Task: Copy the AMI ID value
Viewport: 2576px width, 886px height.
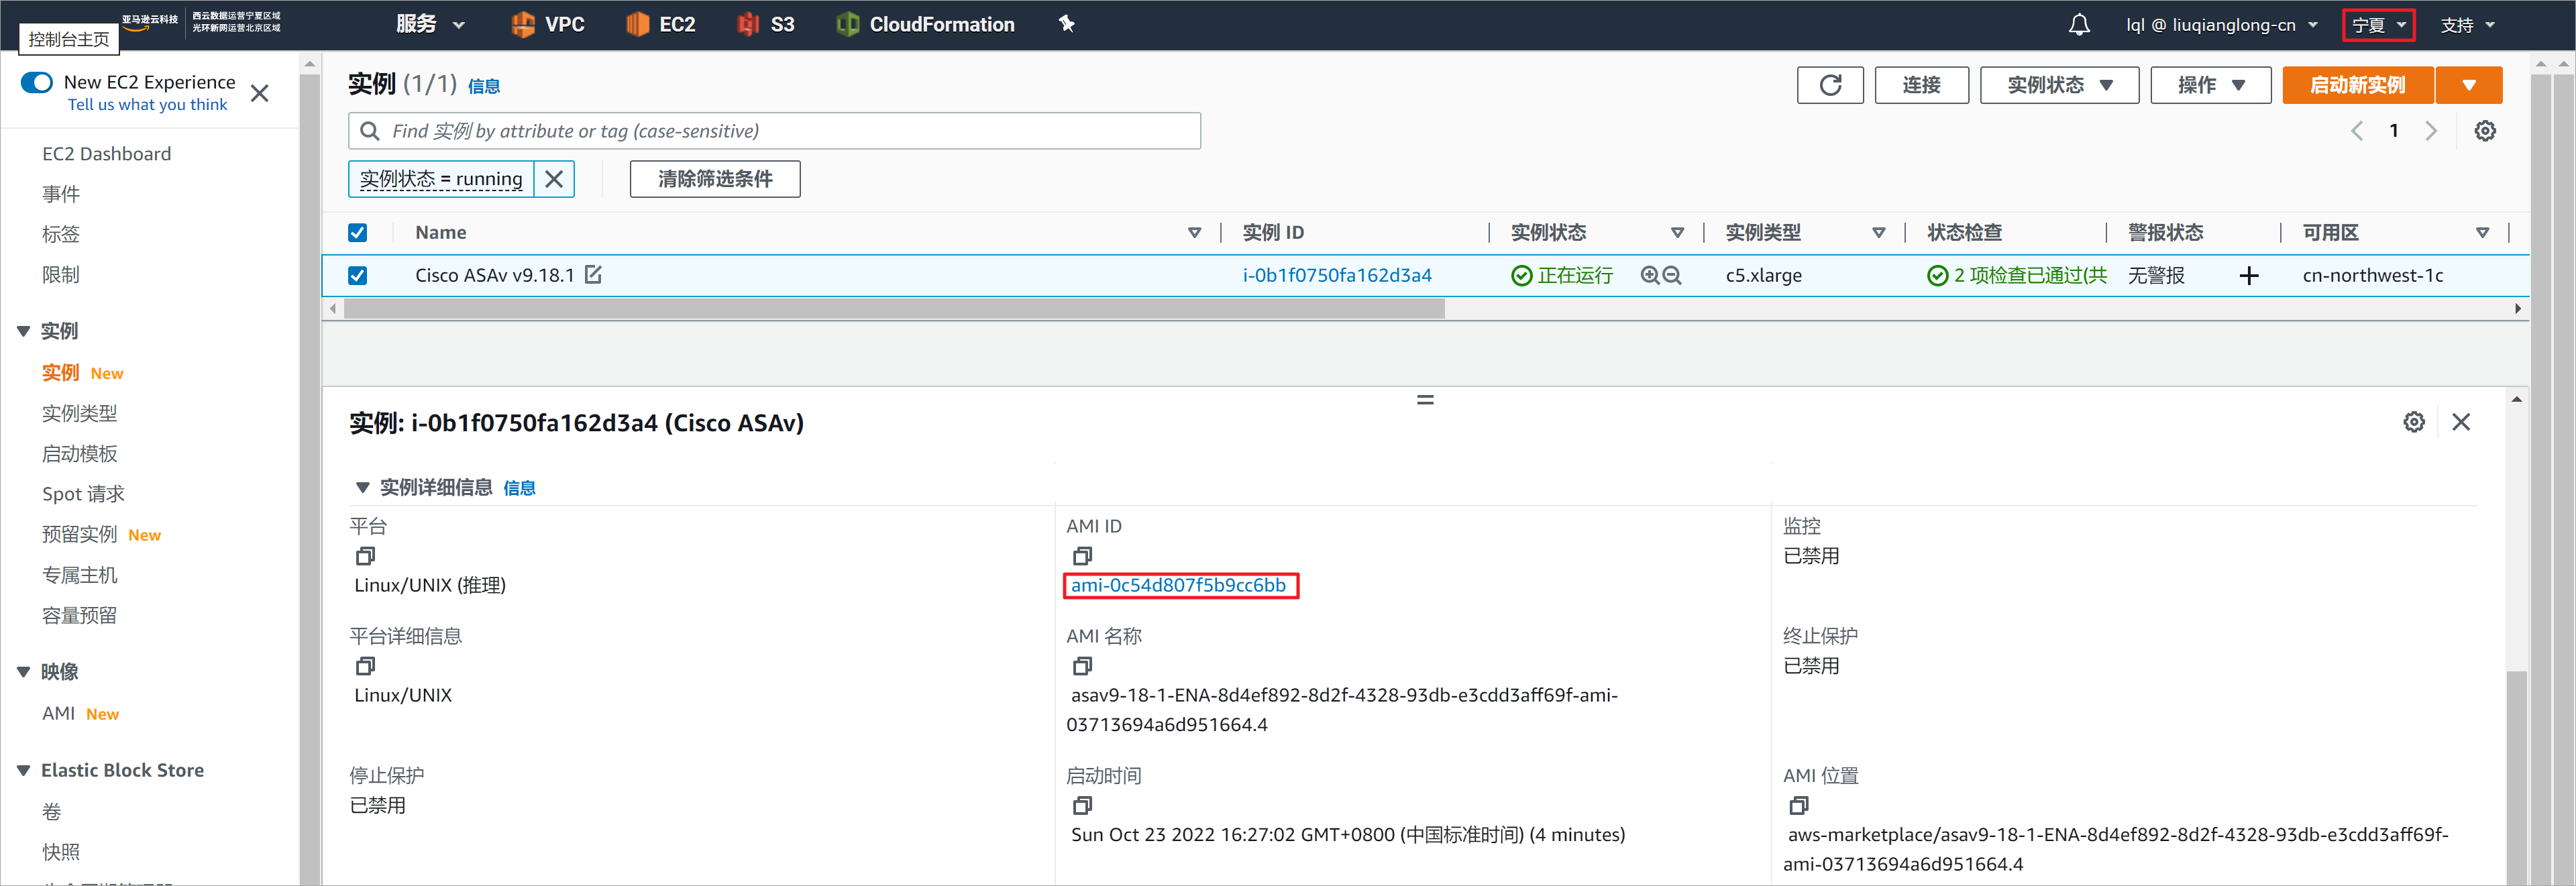Action: pos(1082,556)
